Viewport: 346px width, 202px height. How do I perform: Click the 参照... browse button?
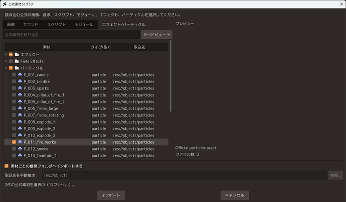tap(335, 175)
